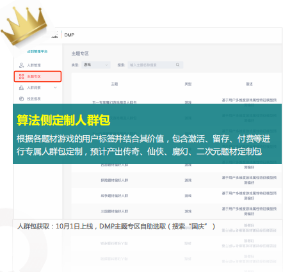Click the 类型 column header
This screenshot has width=283, height=272.
point(188,84)
